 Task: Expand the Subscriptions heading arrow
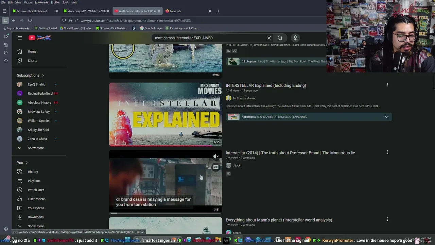(43, 76)
